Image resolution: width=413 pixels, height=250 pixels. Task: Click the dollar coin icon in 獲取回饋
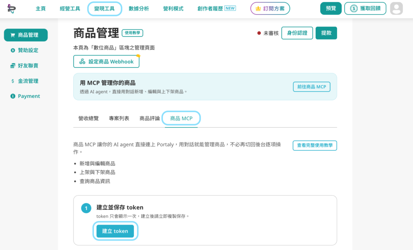click(x=354, y=8)
